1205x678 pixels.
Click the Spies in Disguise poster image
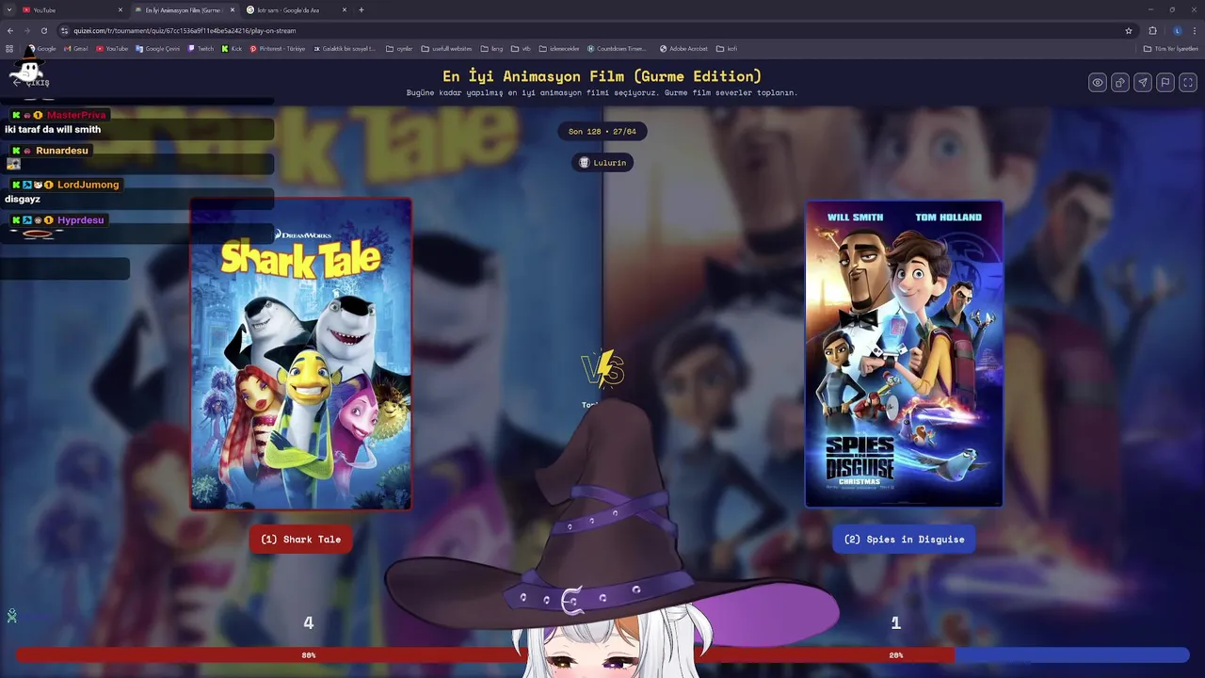pos(904,353)
